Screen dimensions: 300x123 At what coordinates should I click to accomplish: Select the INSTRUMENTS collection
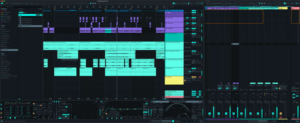tap(6, 12)
